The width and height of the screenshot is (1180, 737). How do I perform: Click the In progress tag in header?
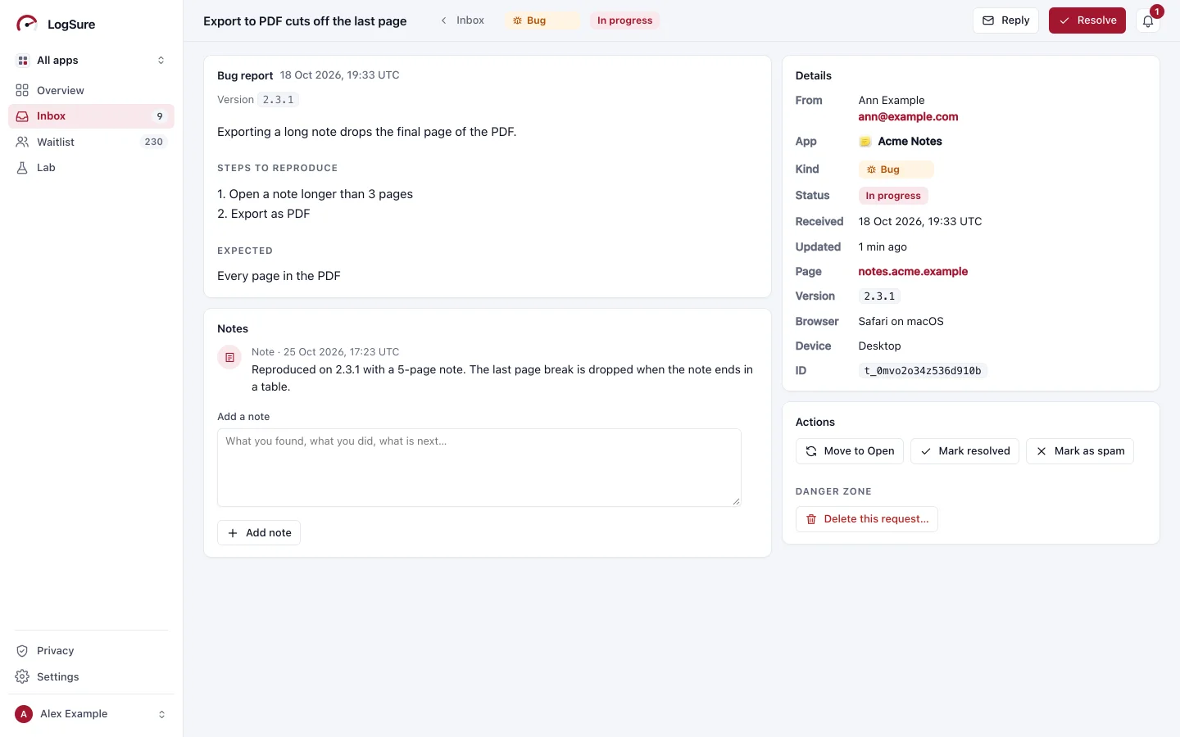(624, 20)
